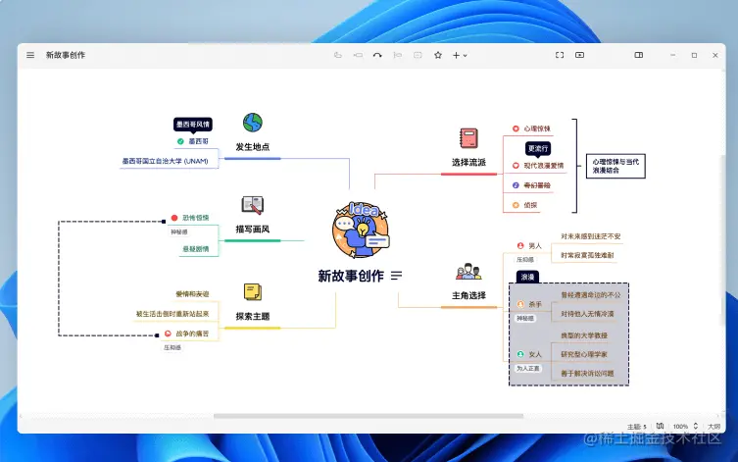Select the 爱情和友谊 subtopic
The height and width of the screenshot is (462, 738).
pos(192,294)
